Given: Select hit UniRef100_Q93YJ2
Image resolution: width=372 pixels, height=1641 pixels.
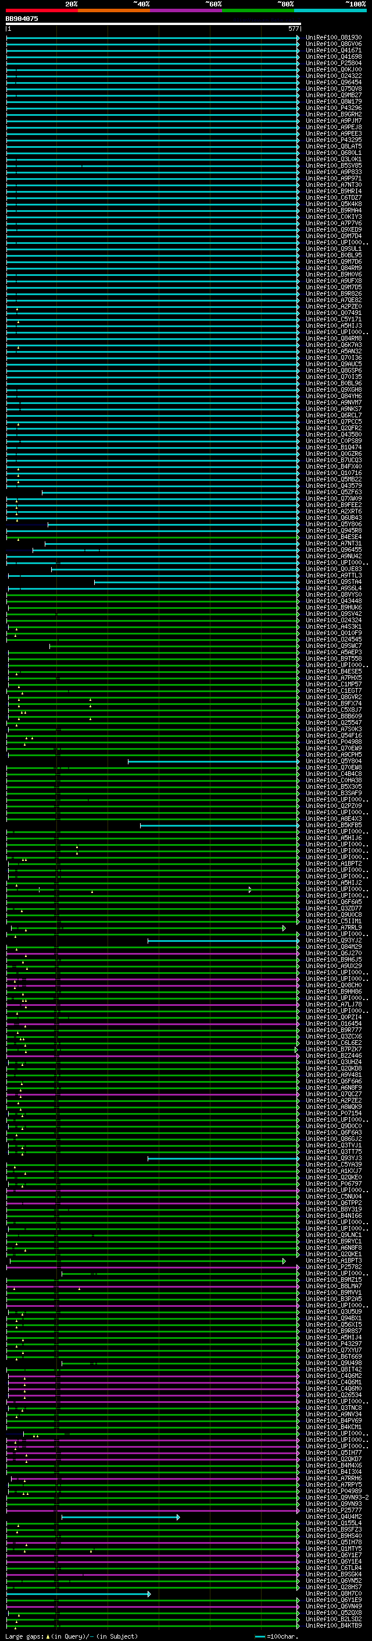Looking at the screenshot, I should 334,940.
